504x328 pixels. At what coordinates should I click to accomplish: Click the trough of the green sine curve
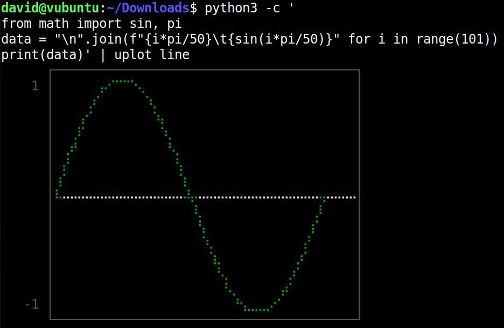(x=256, y=310)
